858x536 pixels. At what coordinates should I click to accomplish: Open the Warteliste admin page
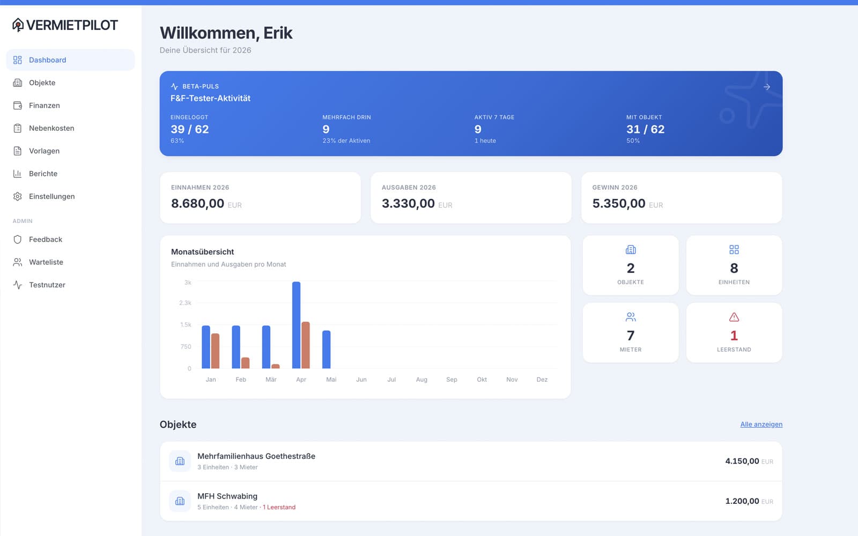point(70,262)
